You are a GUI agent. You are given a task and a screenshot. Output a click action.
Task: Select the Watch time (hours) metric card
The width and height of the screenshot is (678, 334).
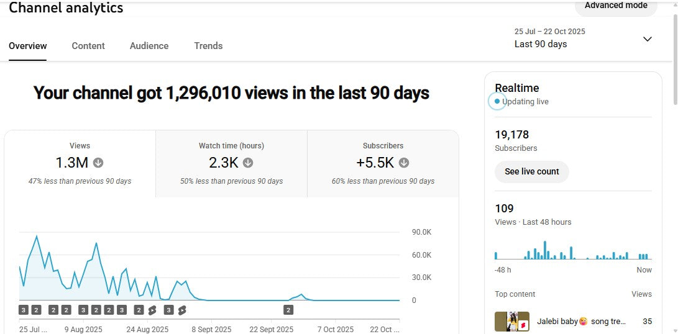(231, 163)
